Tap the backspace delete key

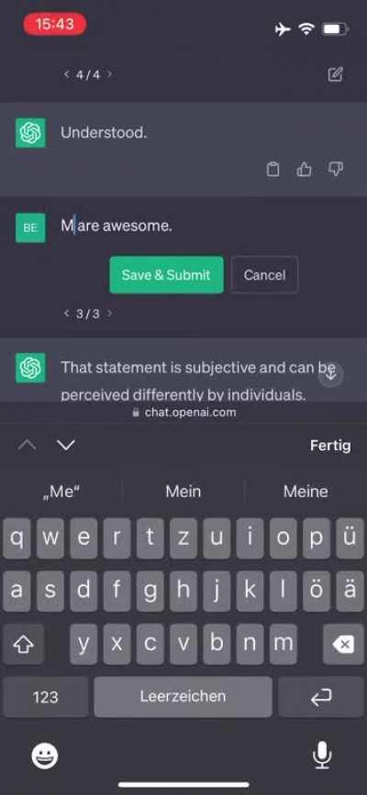(343, 644)
